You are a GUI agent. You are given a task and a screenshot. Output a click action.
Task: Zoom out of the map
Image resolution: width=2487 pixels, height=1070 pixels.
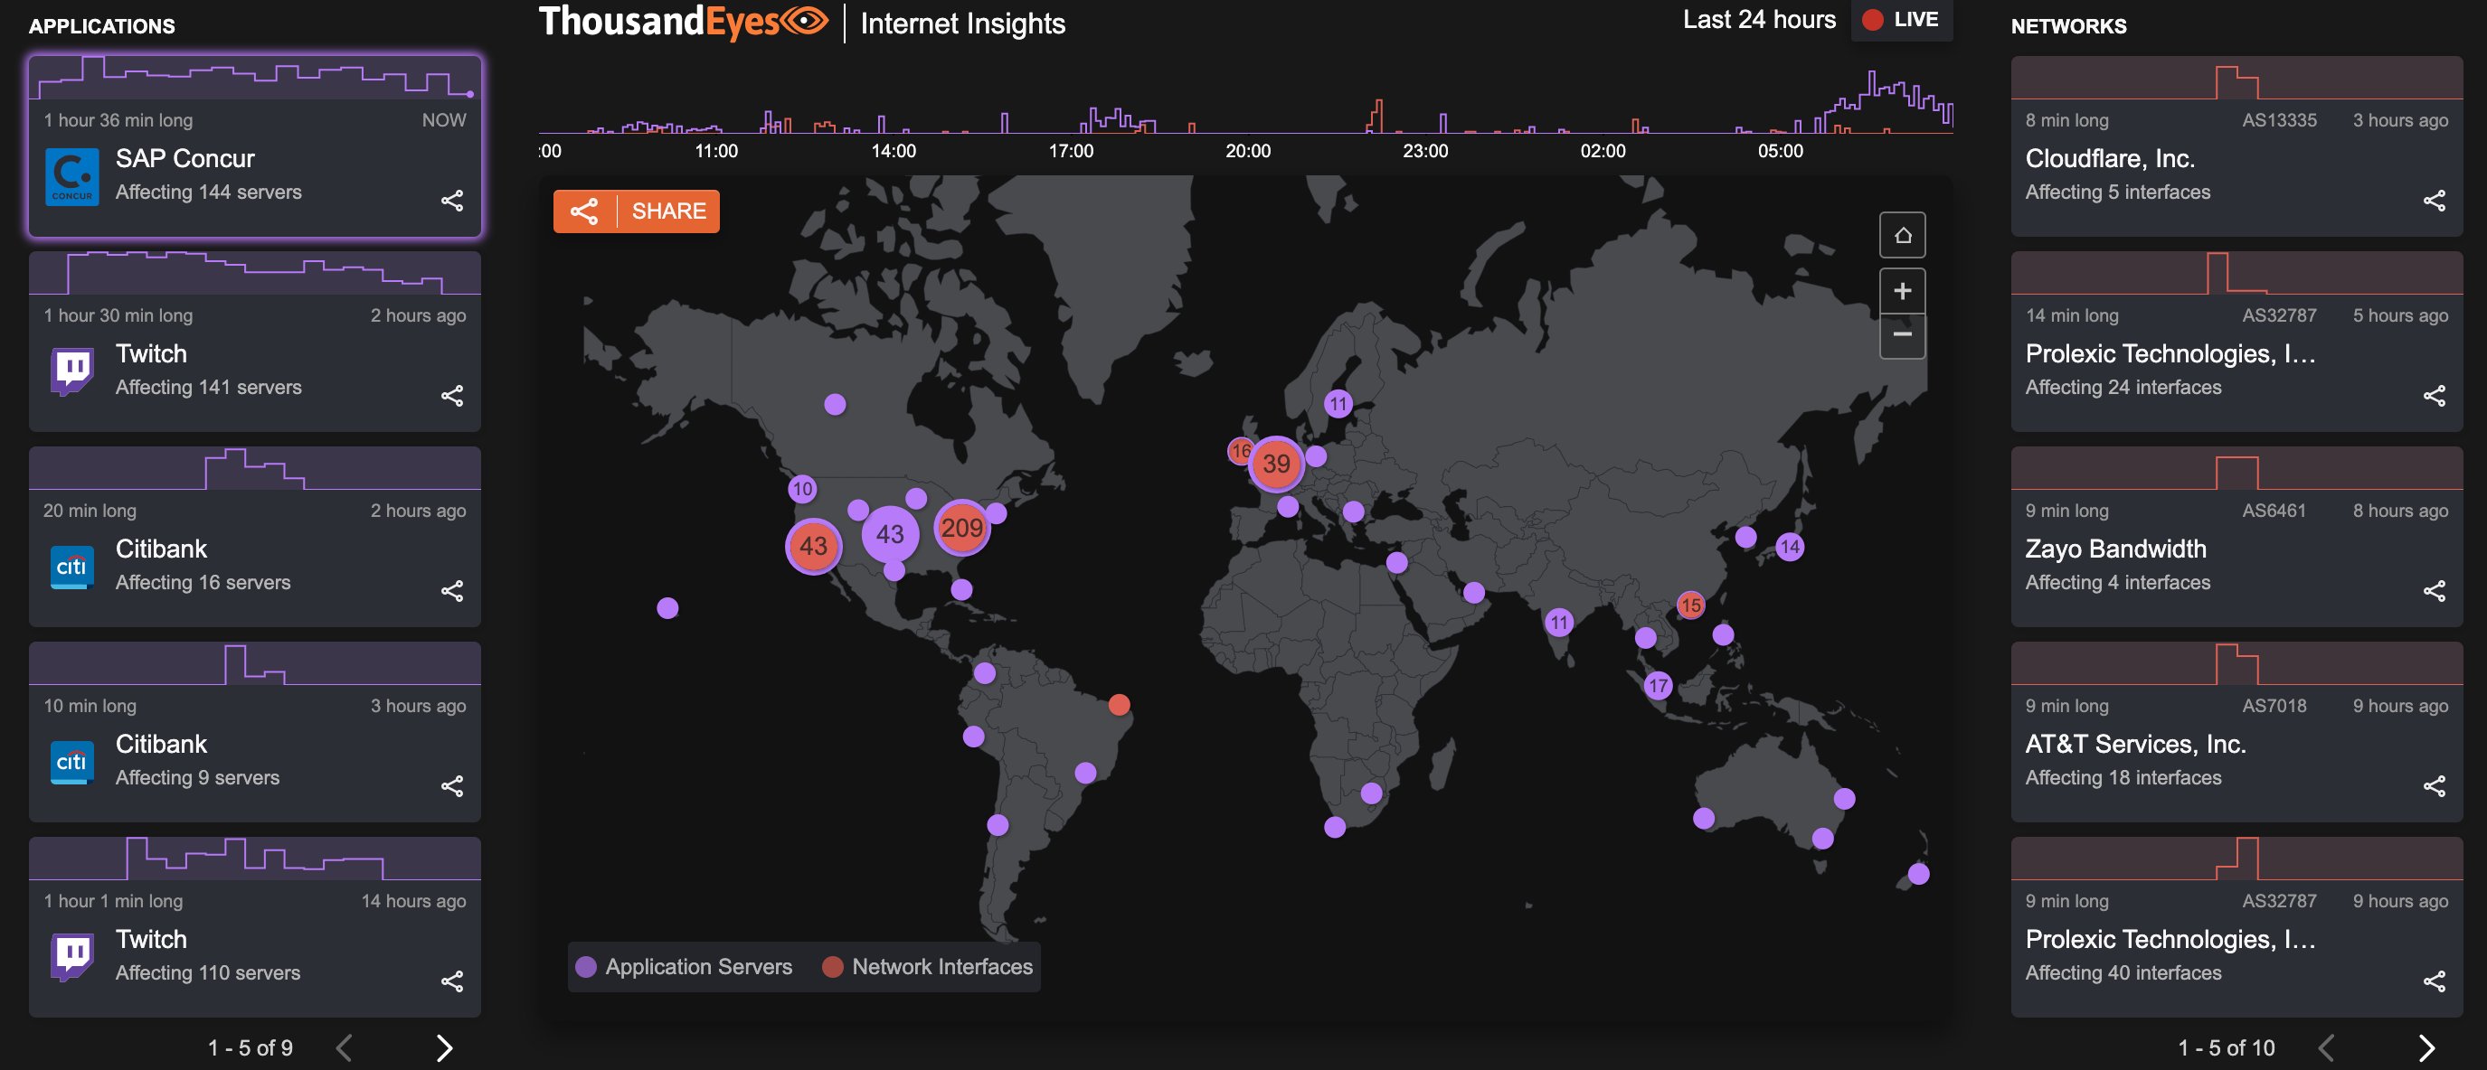coord(1902,336)
